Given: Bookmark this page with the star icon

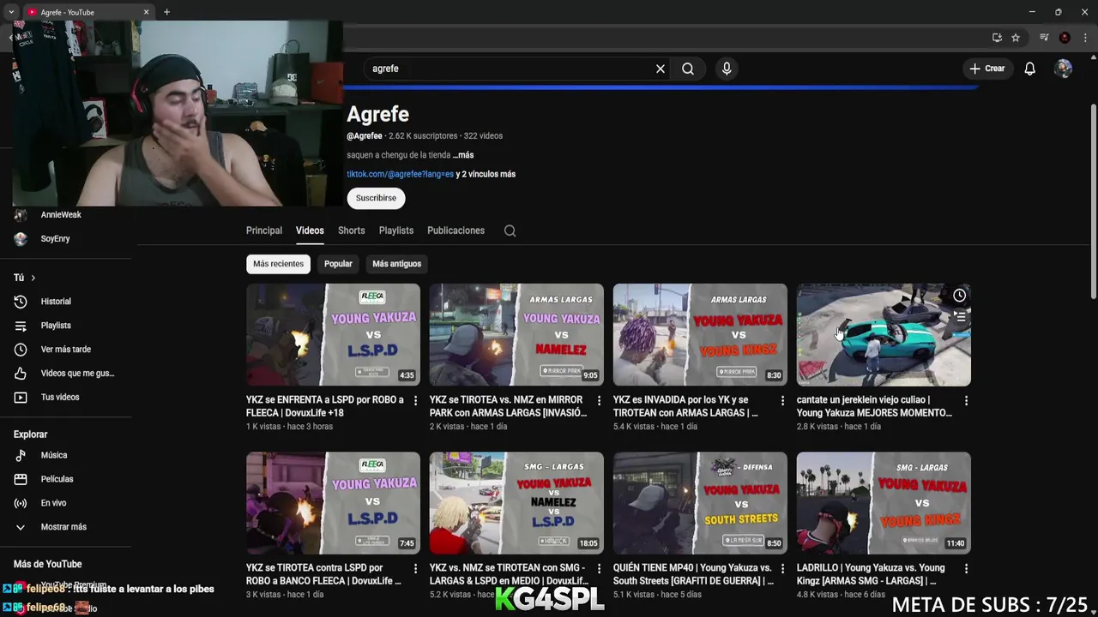Looking at the screenshot, I should [x=1016, y=38].
